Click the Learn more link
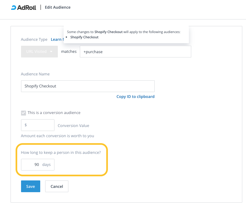Screen dimensions: 246x207 [57, 40]
